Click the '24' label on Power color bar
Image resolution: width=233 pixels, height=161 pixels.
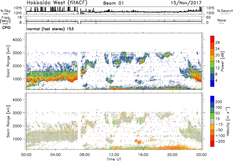(217, 49)
